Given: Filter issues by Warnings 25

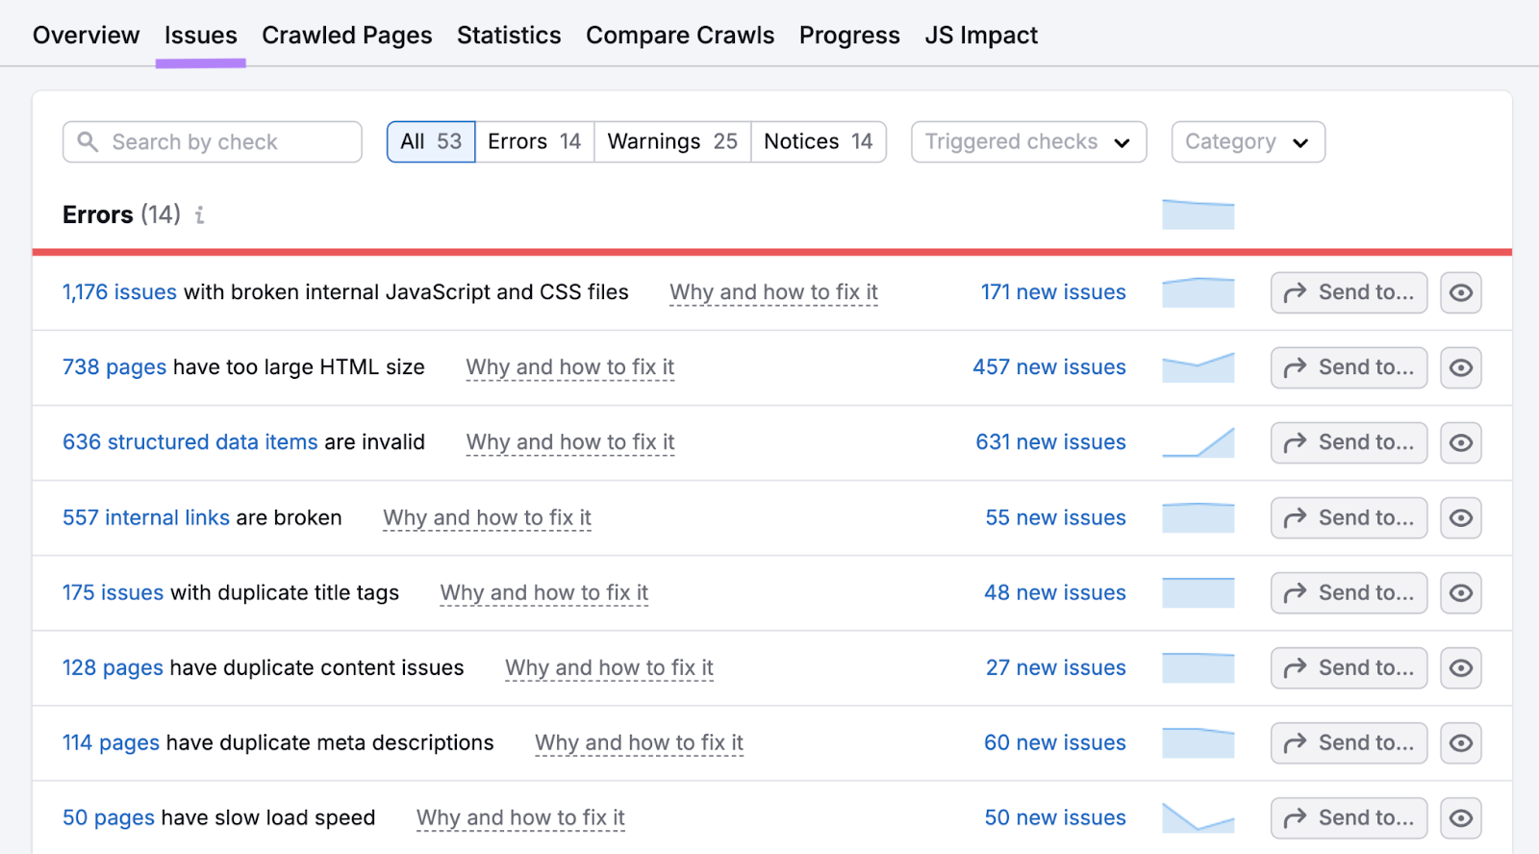Looking at the screenshot, I should (x=672, y=142).
